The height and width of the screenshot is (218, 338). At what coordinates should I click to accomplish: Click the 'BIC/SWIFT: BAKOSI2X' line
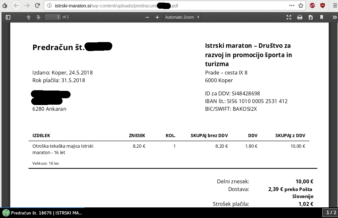[x=231, y=109]
